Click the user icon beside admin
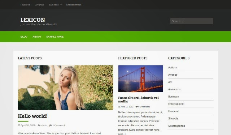The height and width of the screenshot is (135, 231). (x=39, y=125)
